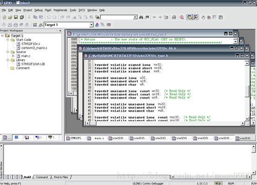
Task: Bring stm32f10x_lib.h window to front via title bar
Action: tap(130, 48)
